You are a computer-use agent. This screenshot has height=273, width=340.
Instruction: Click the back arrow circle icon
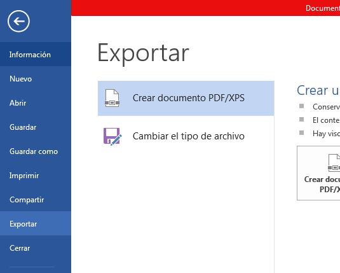pyautogui.click(x=18, y=21)
